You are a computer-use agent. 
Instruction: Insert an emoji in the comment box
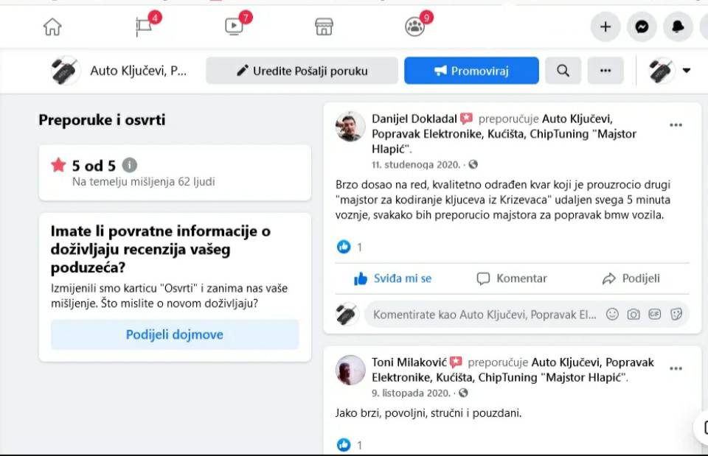pos(612,315)
